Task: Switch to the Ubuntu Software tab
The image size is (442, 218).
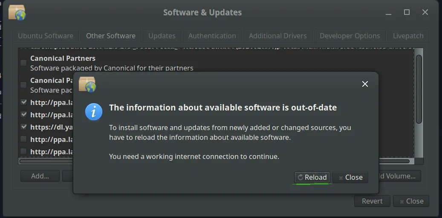Action: pos(46,36)
